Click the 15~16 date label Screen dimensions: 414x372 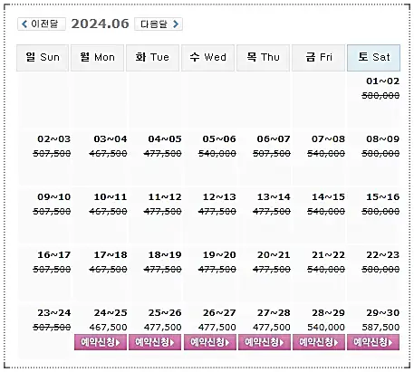click(382, 197)
